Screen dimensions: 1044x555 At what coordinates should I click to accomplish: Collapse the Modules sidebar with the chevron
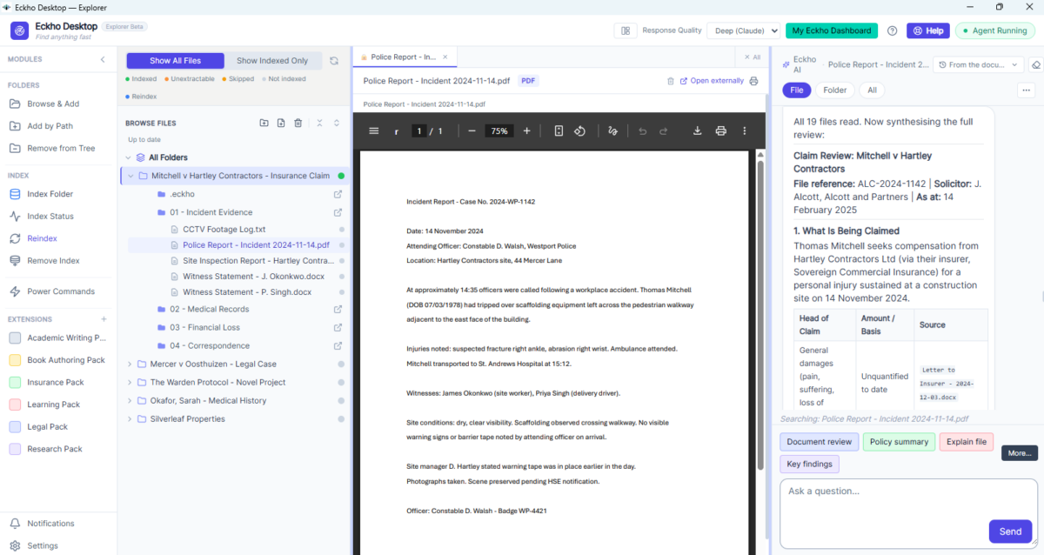103,59
